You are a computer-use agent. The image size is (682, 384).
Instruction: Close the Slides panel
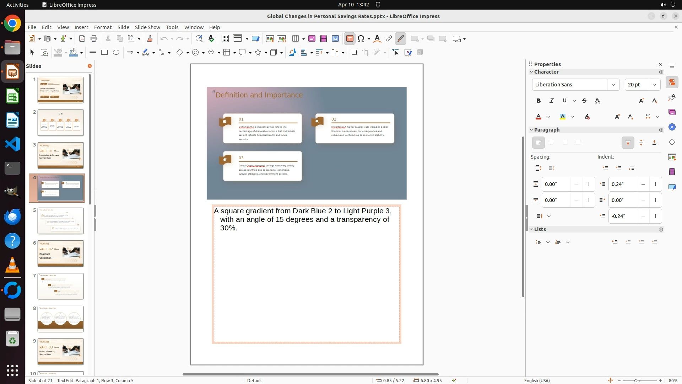90,66
